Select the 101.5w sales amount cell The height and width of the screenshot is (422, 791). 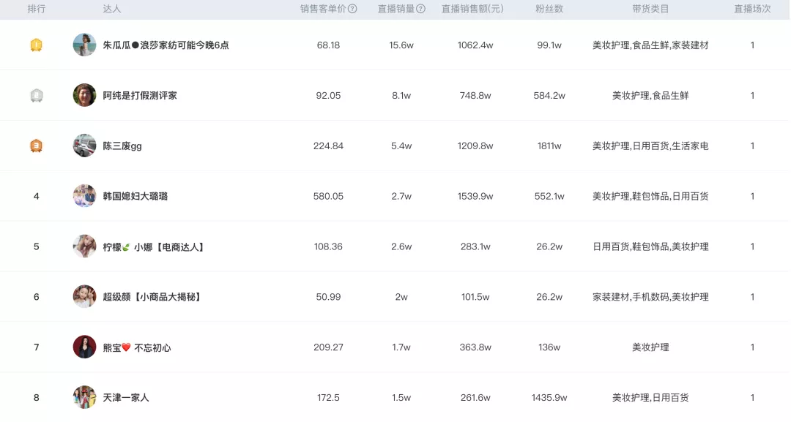click(x=475, y=297)
